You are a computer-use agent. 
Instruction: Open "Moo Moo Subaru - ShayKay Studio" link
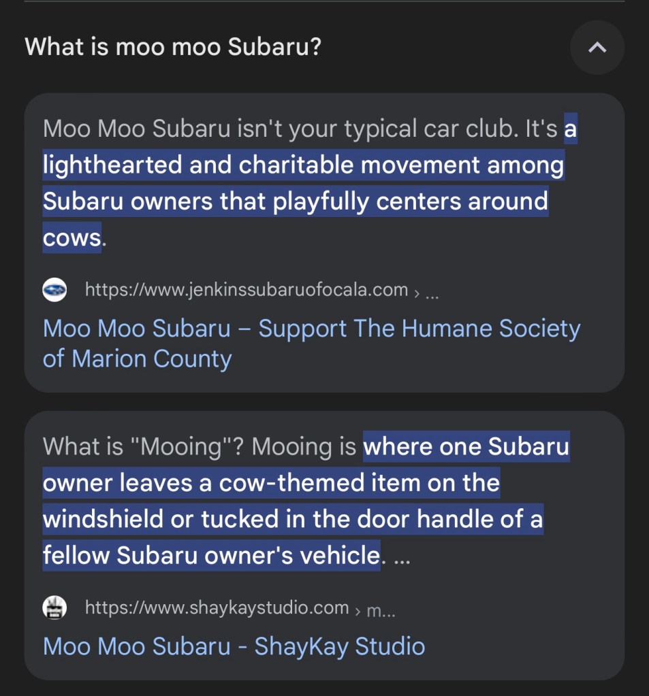(x=234, y=646)
